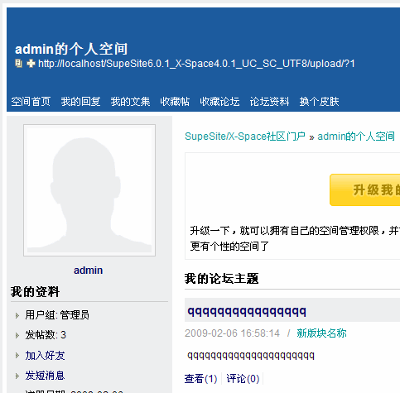Click the admin avatar picture

tap(89, 190)
